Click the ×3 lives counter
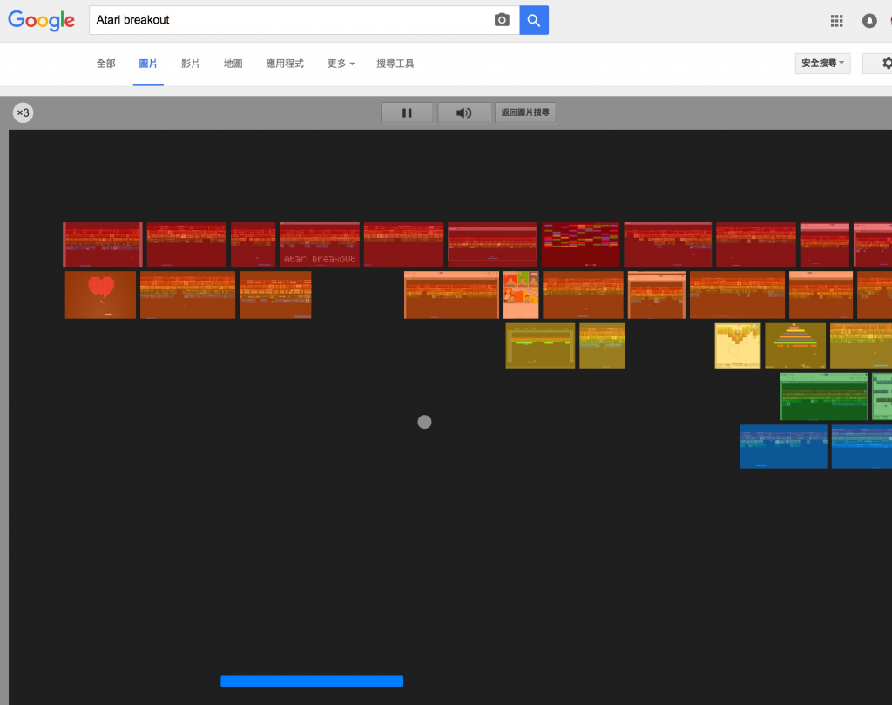 pos(23,112)
